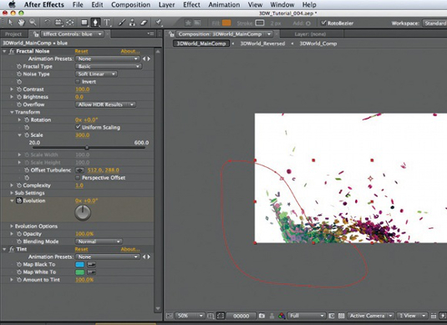Viewport: 447px width, 325px height.
Task: Select the Rectangle shape tool
Action: [84, 23]
